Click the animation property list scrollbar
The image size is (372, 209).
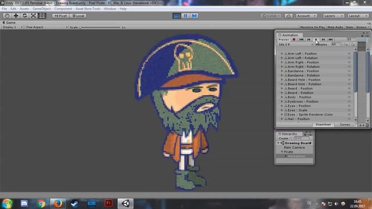tap(355, 72)
